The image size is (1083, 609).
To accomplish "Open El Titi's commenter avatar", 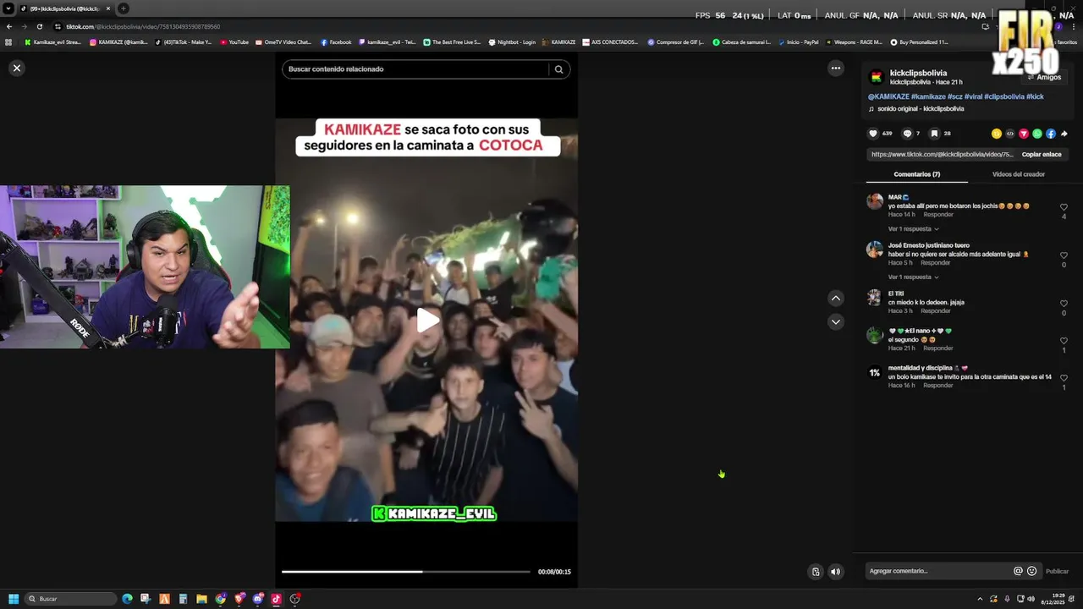I will 875,298.
